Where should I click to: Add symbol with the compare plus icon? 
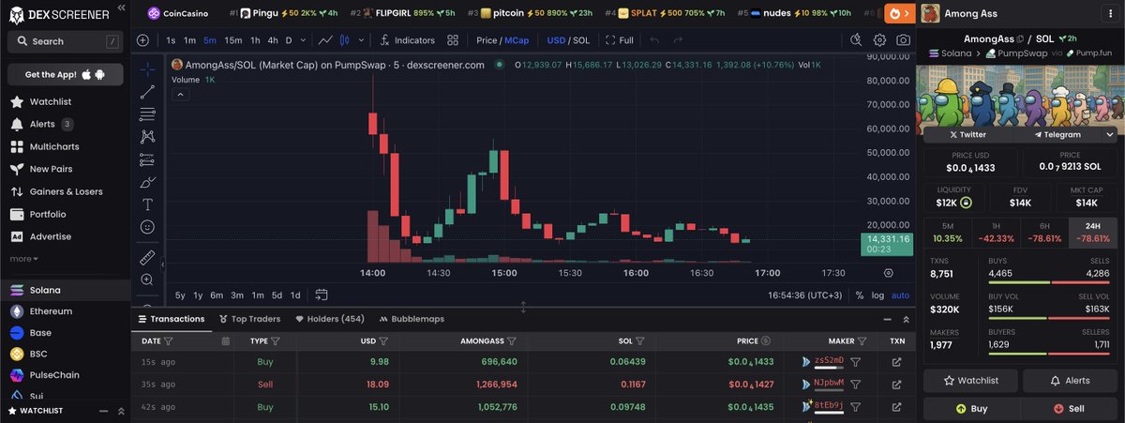pos(142,40)
